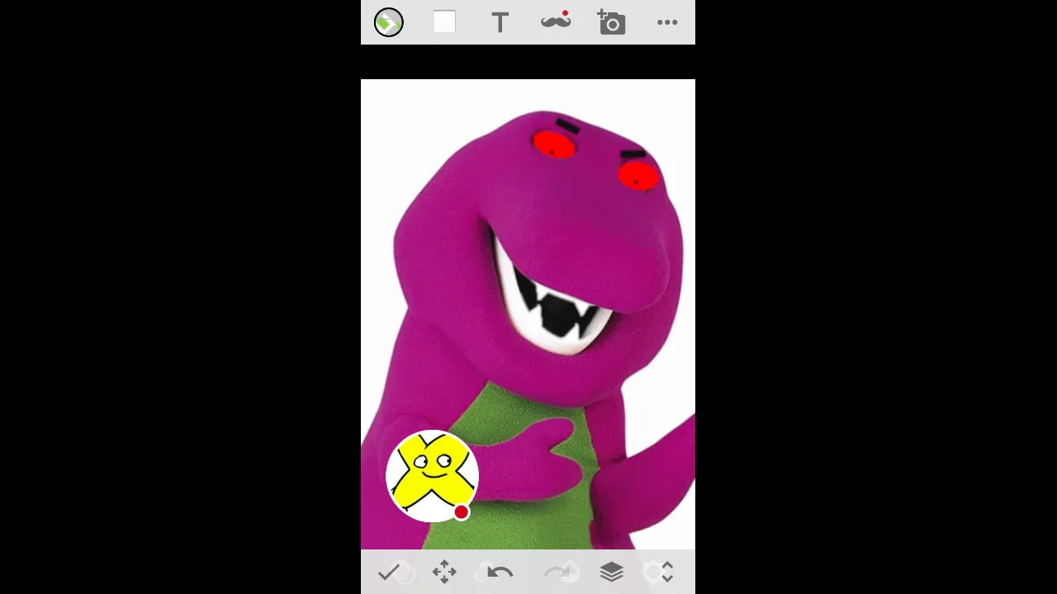Select the Text tool T icon
The height and width of the screenshot is (594, 1057).
[x=500, y=22]
